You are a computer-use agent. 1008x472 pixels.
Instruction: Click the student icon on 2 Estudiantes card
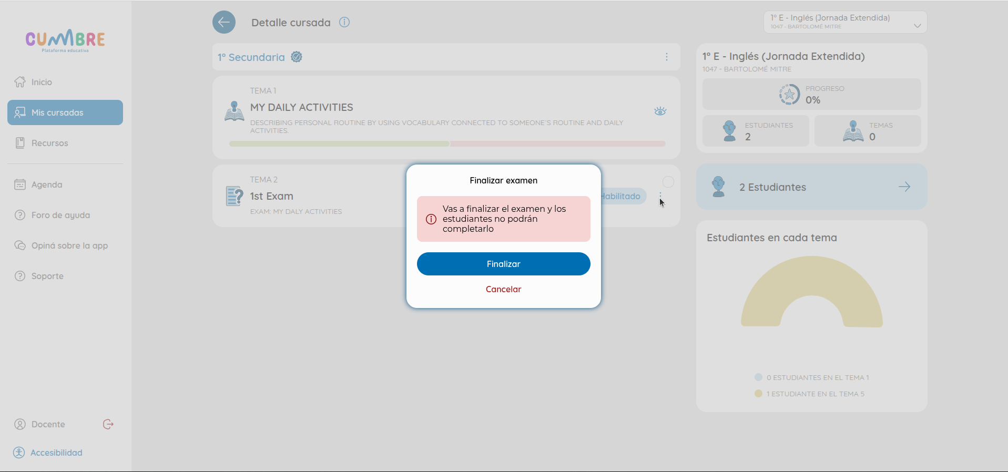(x=718, y=187)
